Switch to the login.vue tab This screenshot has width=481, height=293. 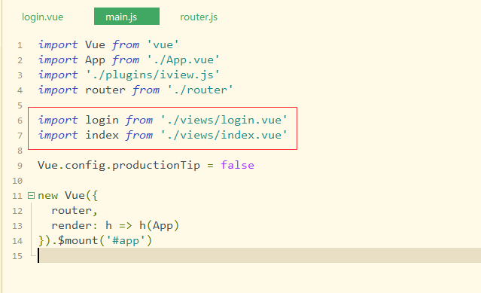[x=42, y=17]
